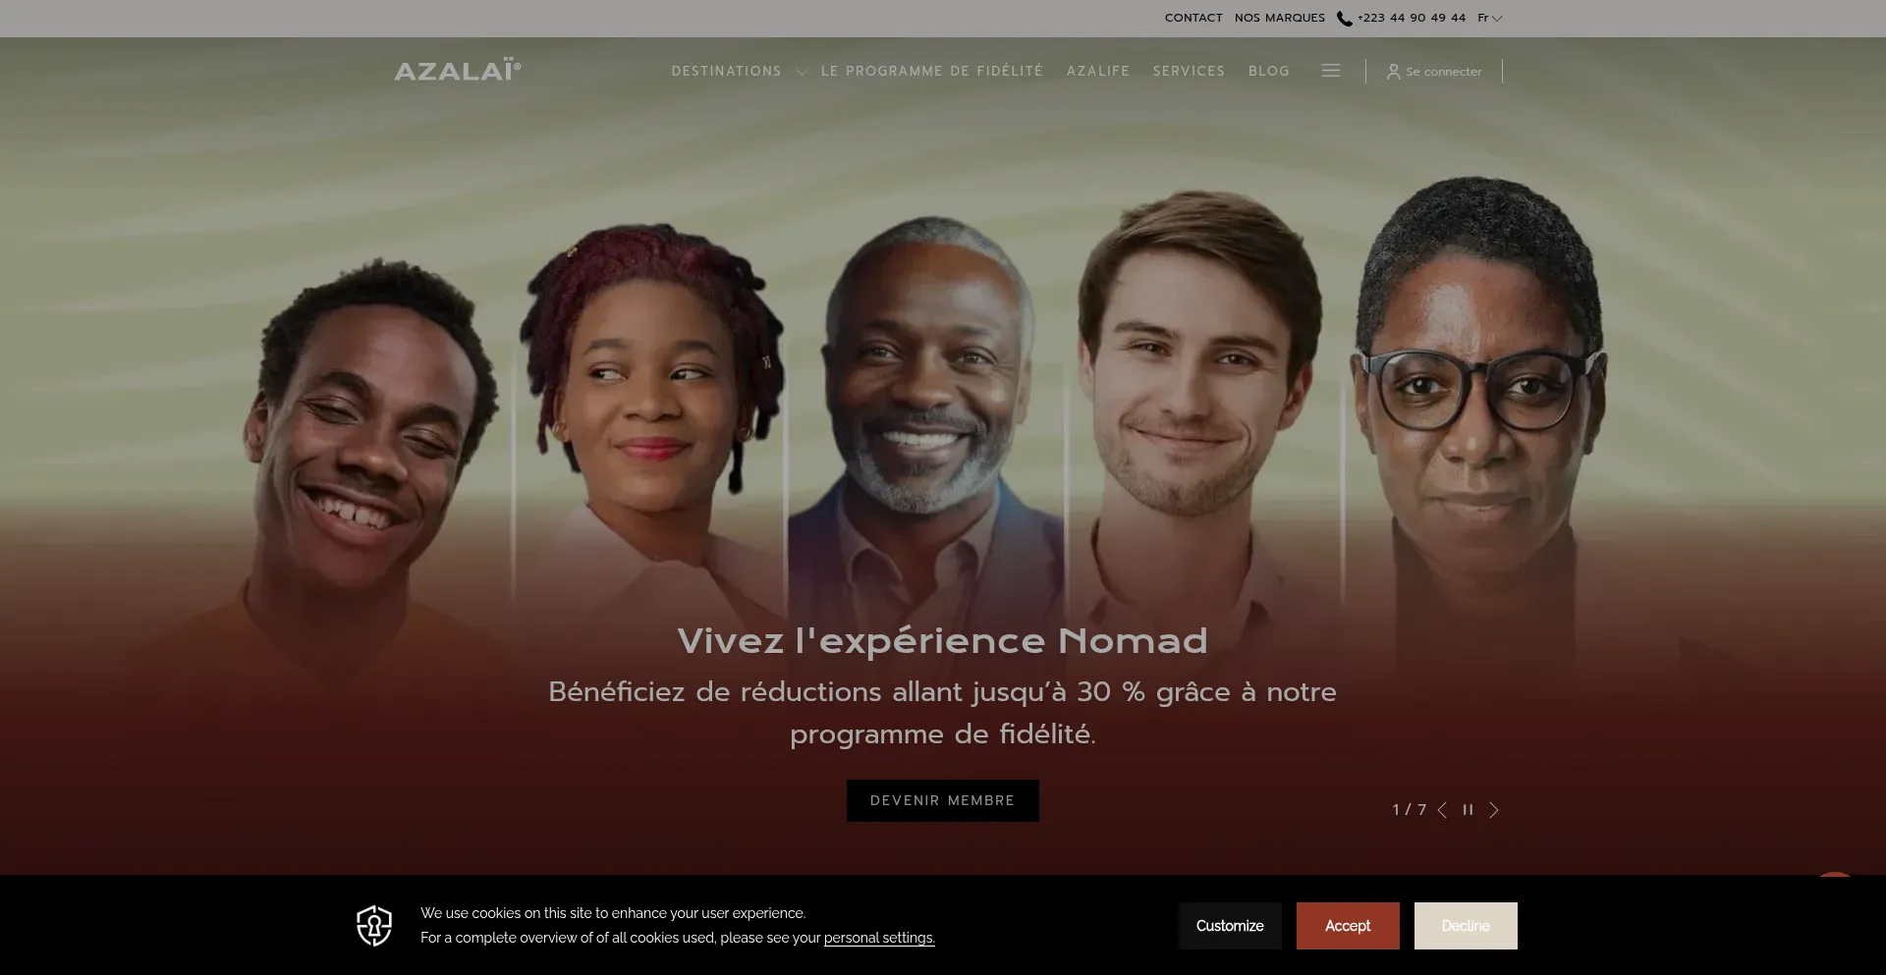Viewport: 1886px width, 975px height.
Task: Open Le Programme de Fidélité page
Action: click(932, 71)
